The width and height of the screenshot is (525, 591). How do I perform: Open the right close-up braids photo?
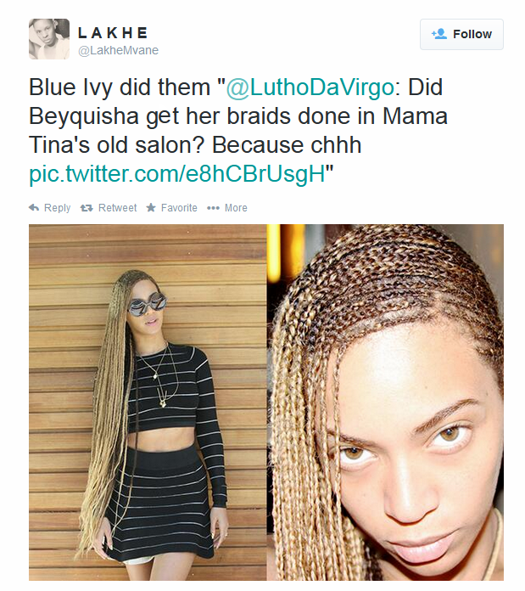(x=385, y=402)
